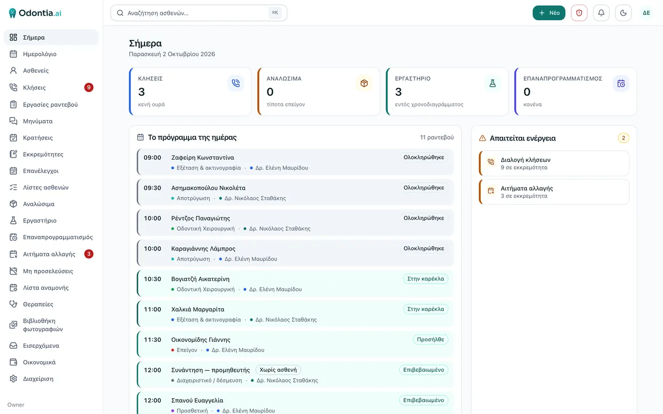Select Εργαστήριο in the sidebar
This screenshot has width=663, height=414.
(x=51, y=221)
